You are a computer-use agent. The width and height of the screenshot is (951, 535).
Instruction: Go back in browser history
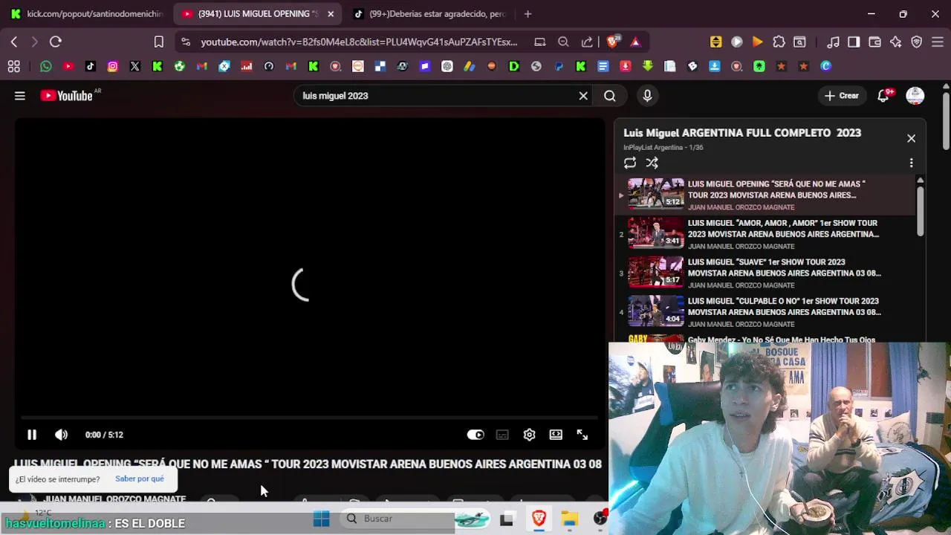click(14, 42)
